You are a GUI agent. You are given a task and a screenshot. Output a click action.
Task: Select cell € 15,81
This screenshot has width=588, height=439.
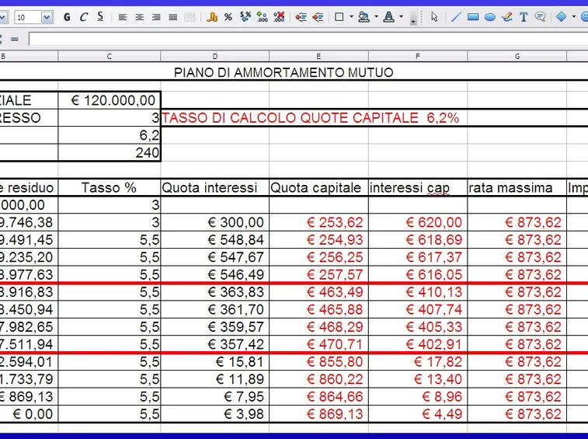[215, 362]
